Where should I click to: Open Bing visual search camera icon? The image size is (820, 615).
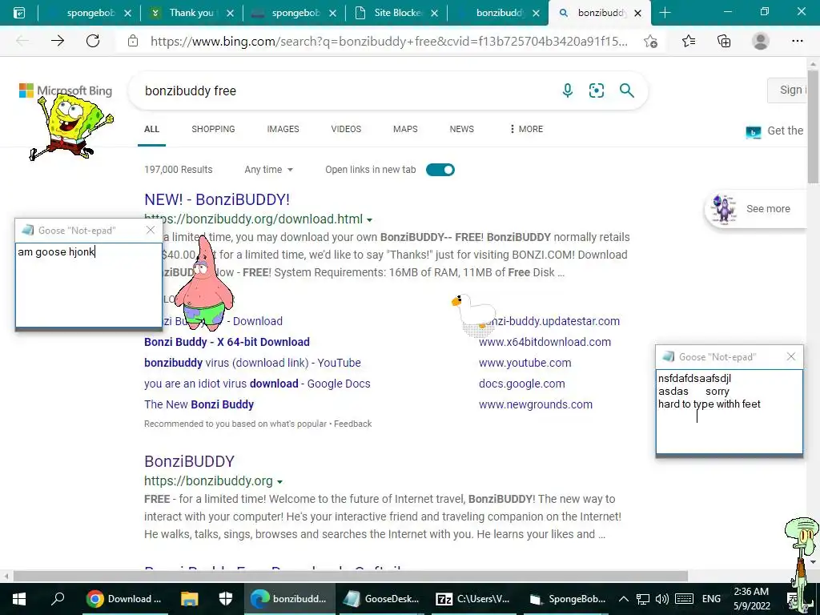pos(596,90)
